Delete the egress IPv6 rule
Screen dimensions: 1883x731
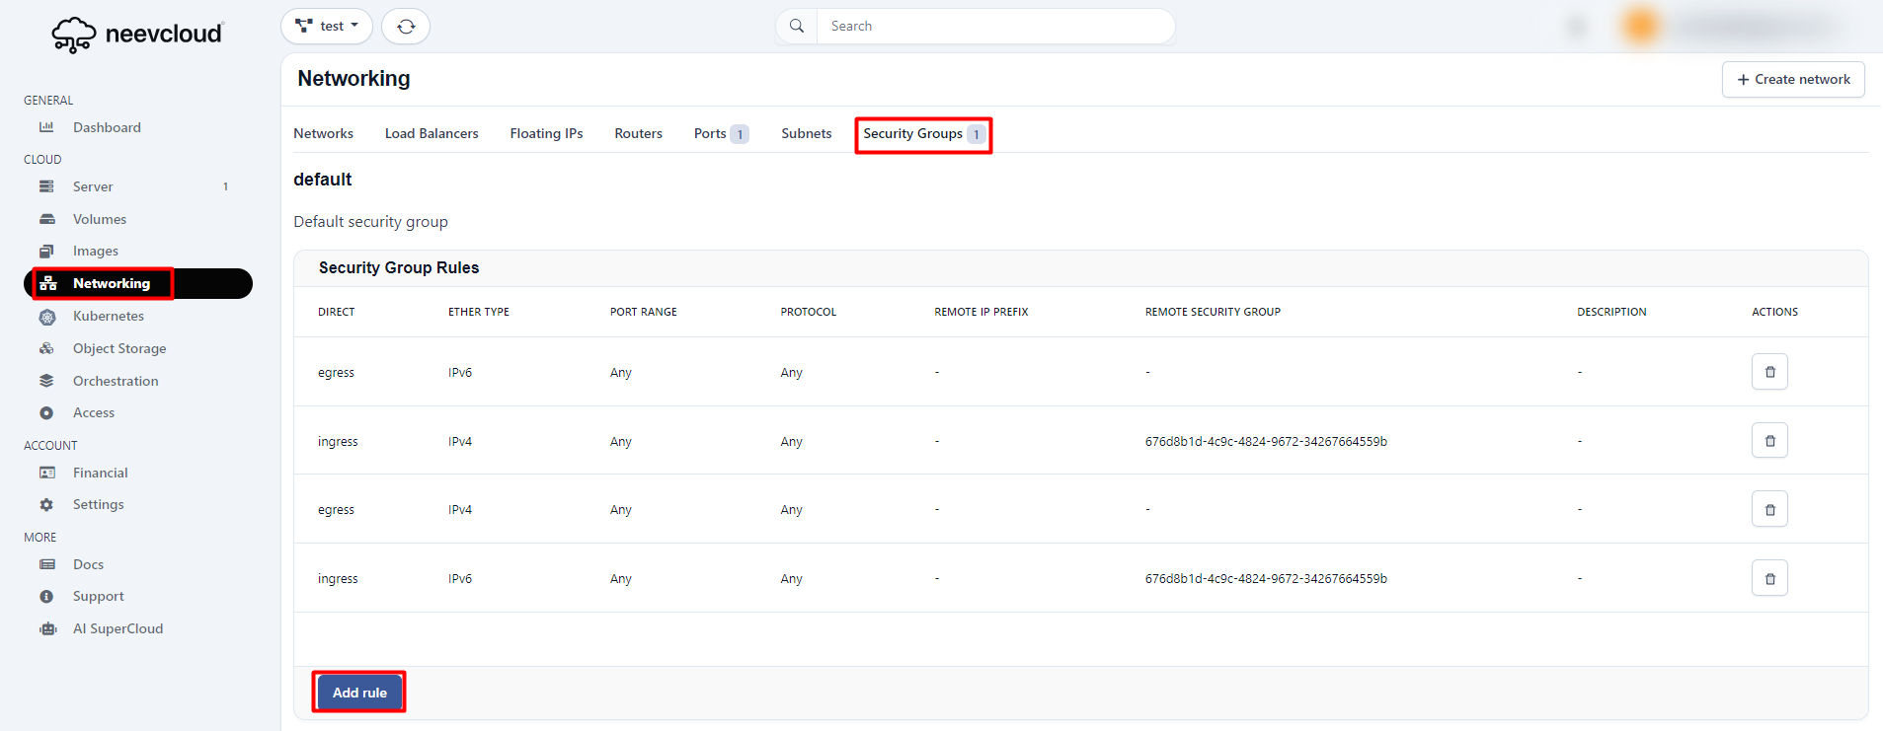1768,372
